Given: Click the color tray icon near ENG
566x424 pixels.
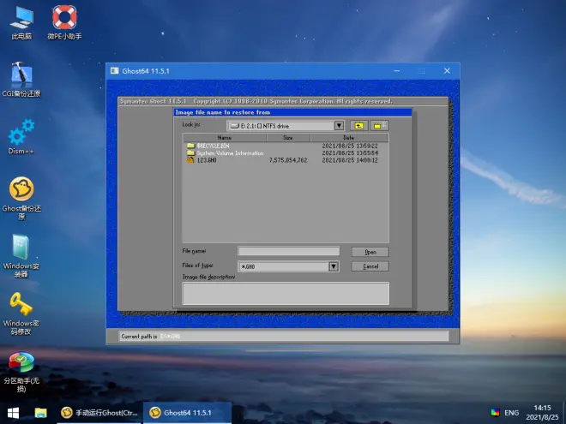Looking at the screenshot, I should [x=496, y=413].
